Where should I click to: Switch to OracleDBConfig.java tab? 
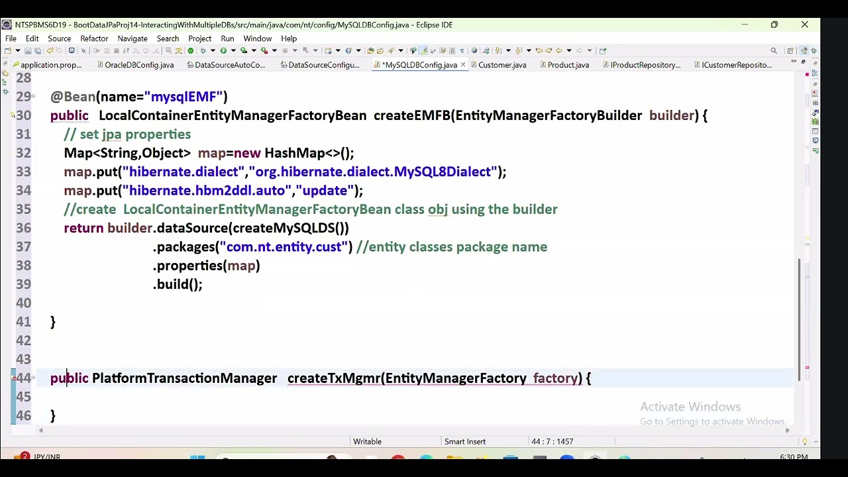pos(134,65)
